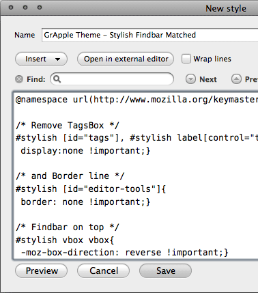Click Open in external editor button
Viewport: 258px width, 293px height.
(126, 59)
